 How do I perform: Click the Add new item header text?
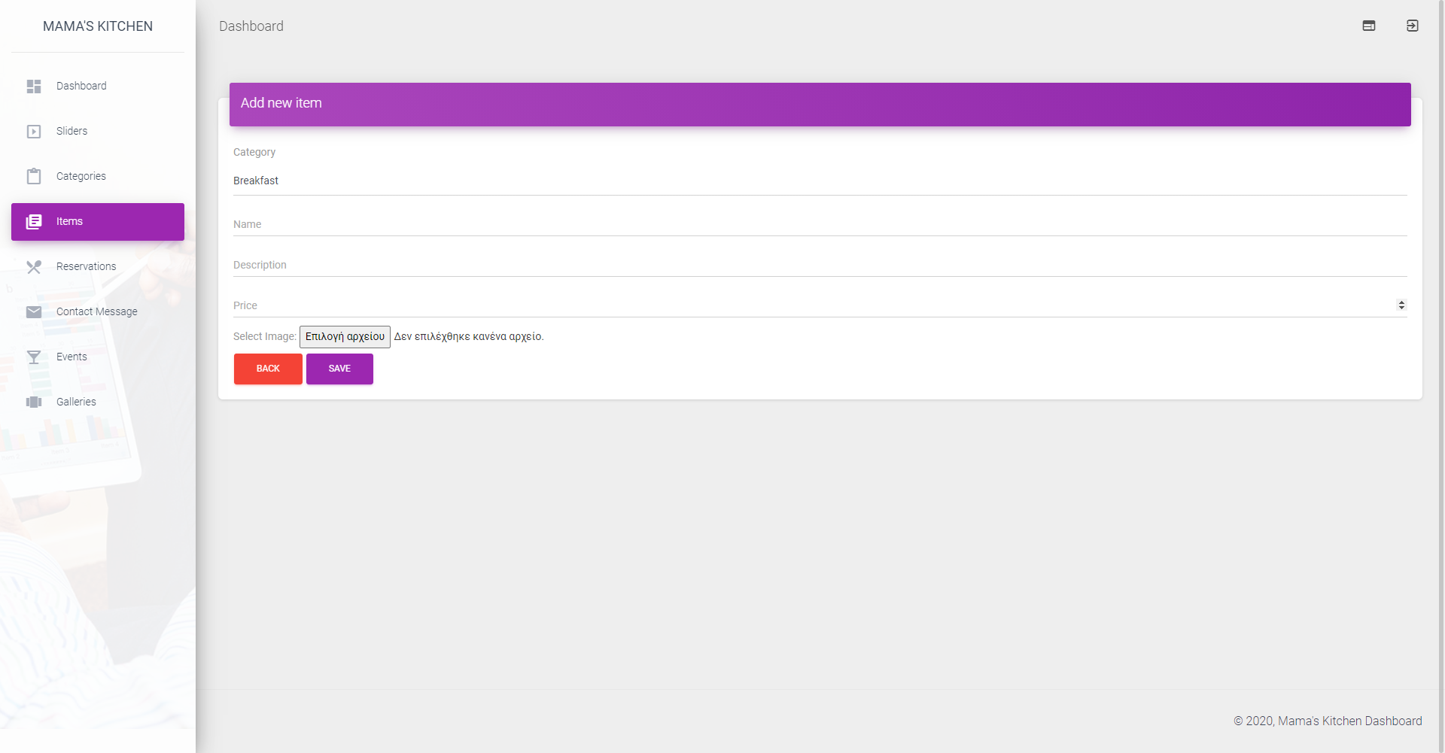pos(281,103)
